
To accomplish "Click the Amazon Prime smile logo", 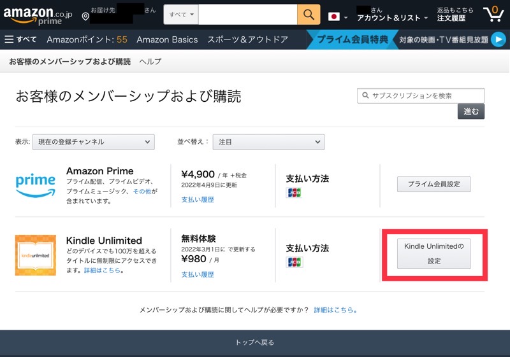I will click(36, 185).
